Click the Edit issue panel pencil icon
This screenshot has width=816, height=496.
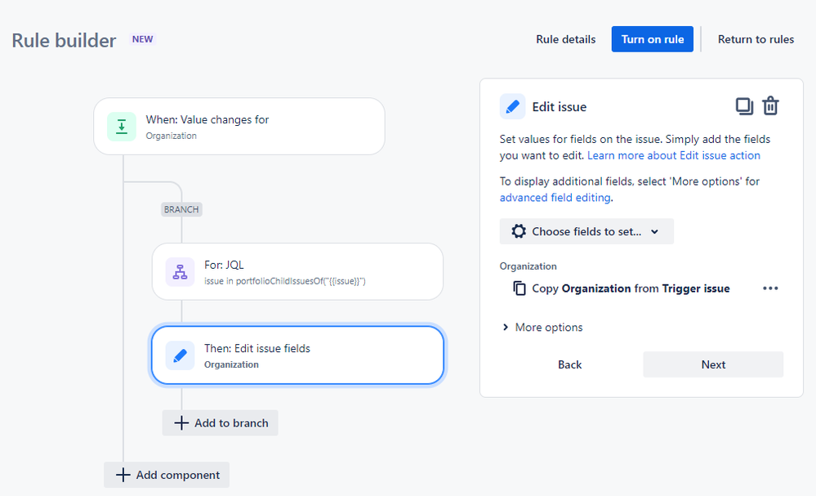coord(513,107)
